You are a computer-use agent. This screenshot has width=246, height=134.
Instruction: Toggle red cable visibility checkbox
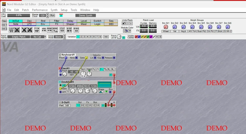pos(136,37)
